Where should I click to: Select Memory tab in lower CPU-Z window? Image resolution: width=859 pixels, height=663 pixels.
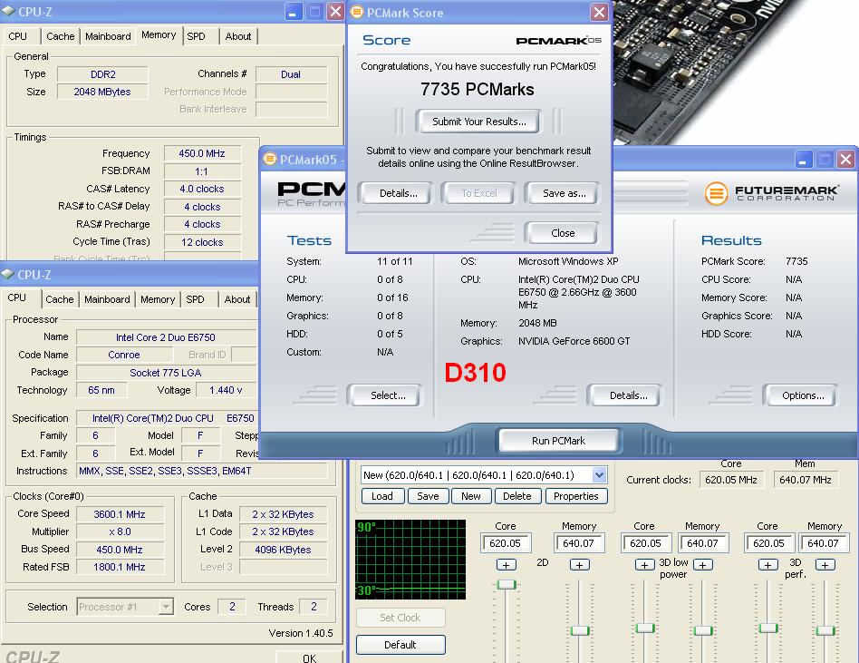click(x=158, y=299)
